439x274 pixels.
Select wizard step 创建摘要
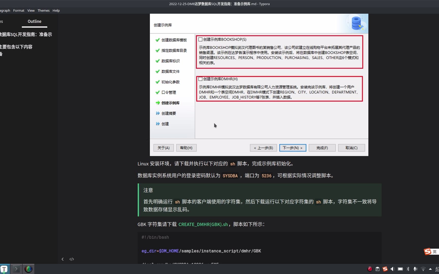[x=168, y=113]
